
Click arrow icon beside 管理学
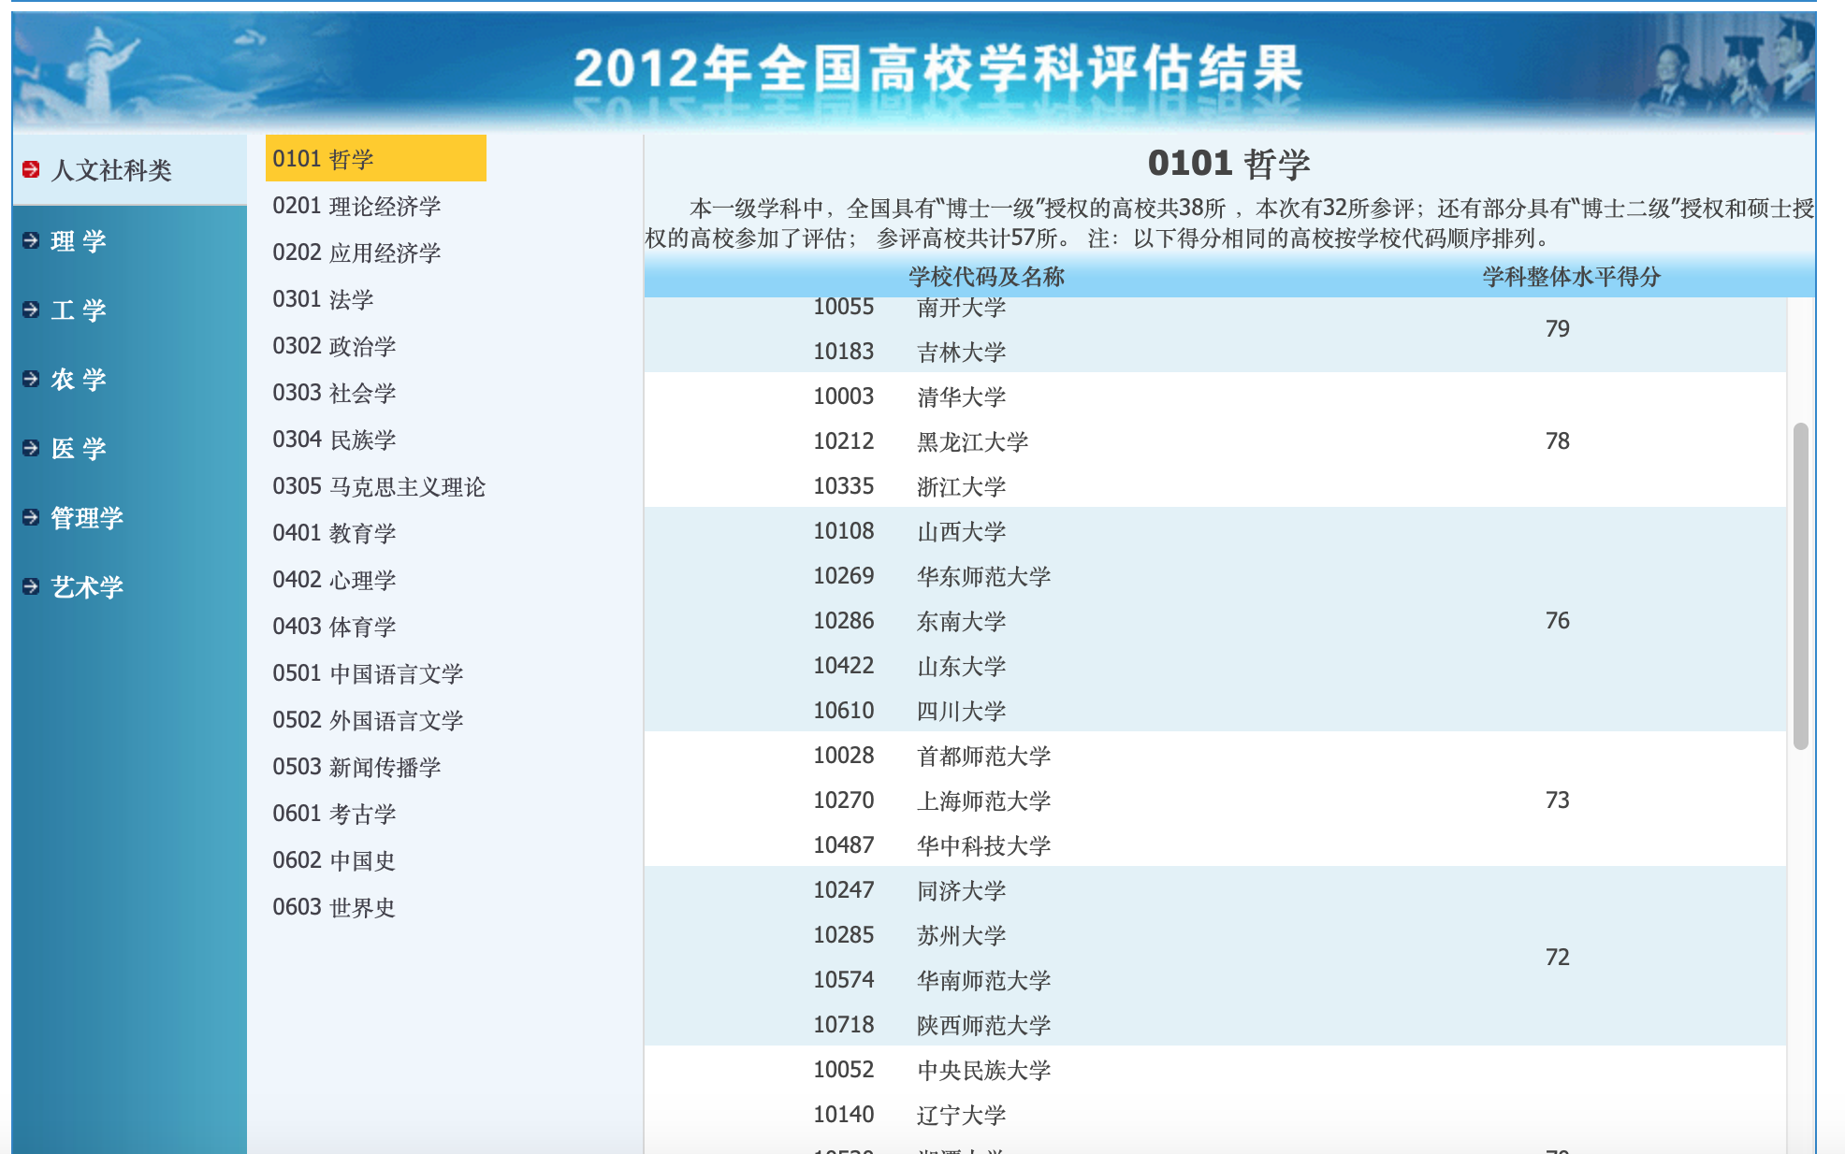pyautogui.click(x=31, y=517)
